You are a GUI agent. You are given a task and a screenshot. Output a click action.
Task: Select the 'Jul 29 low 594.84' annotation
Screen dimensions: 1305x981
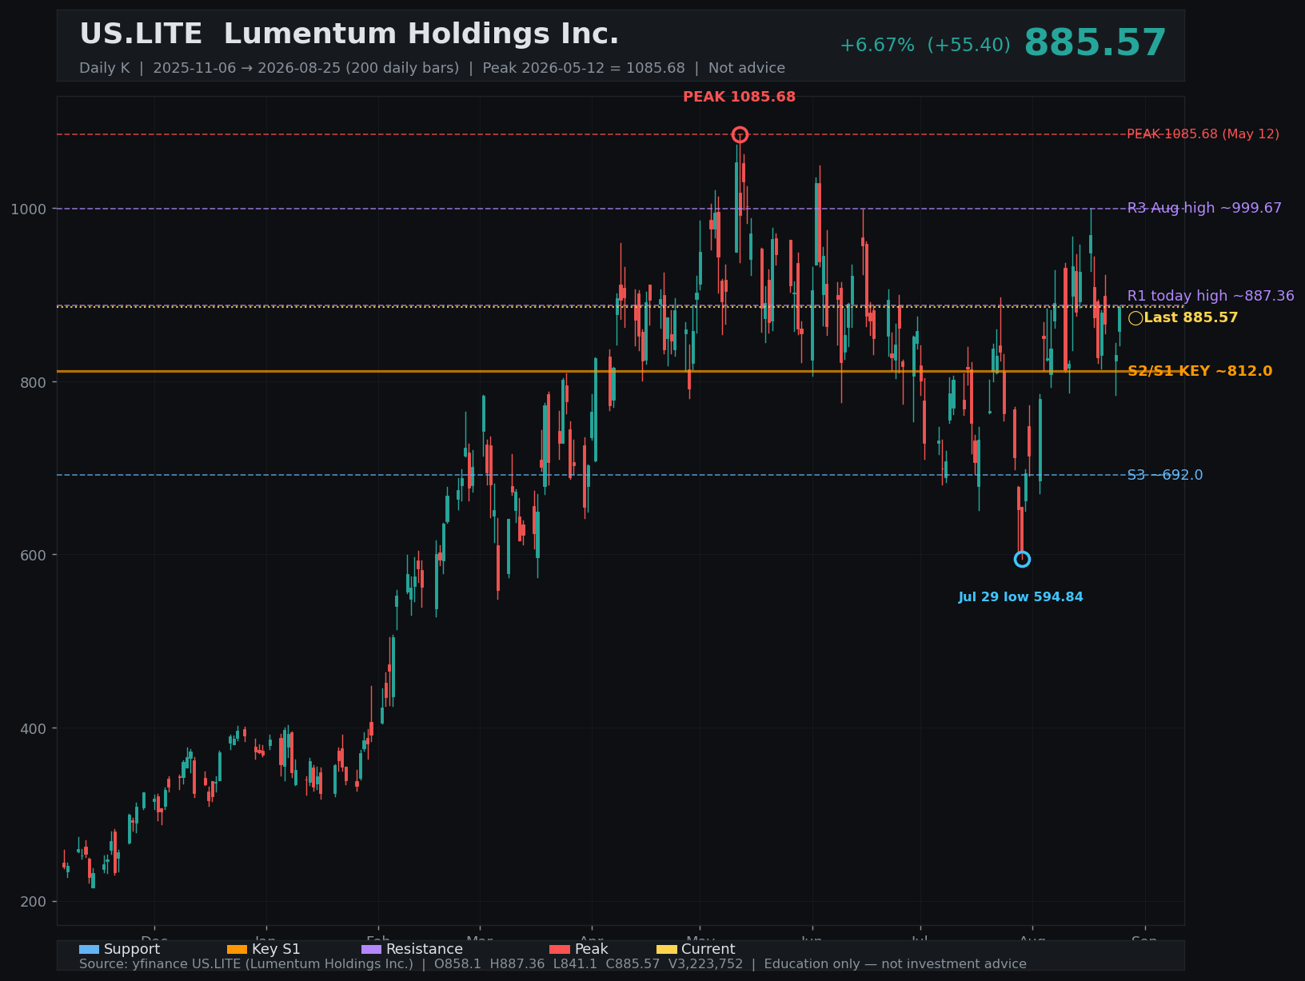coord(1020,597)
